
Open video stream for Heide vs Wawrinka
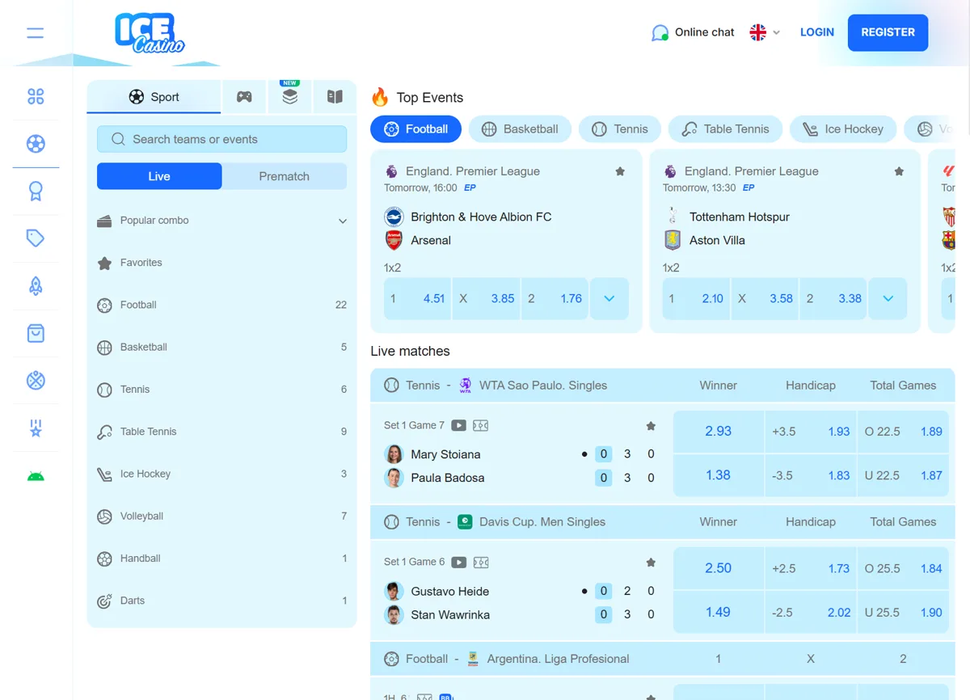tap(458, 562)
